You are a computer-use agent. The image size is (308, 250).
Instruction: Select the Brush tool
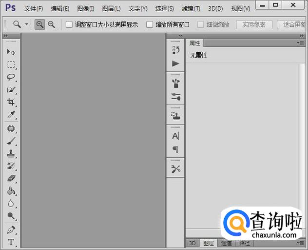point(11,141)
